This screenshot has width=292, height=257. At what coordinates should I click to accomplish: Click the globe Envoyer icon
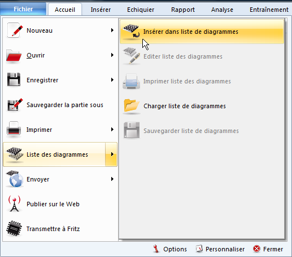[15, 179]
